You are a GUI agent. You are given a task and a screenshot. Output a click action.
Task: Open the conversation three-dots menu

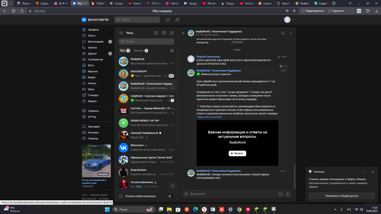(291, 33)
